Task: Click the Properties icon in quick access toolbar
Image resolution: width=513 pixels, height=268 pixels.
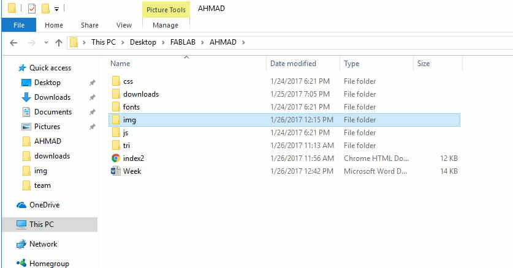Action: (32, 9)
